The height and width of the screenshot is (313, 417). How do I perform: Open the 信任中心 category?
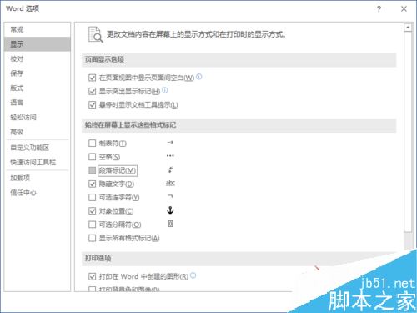point(38,193)
